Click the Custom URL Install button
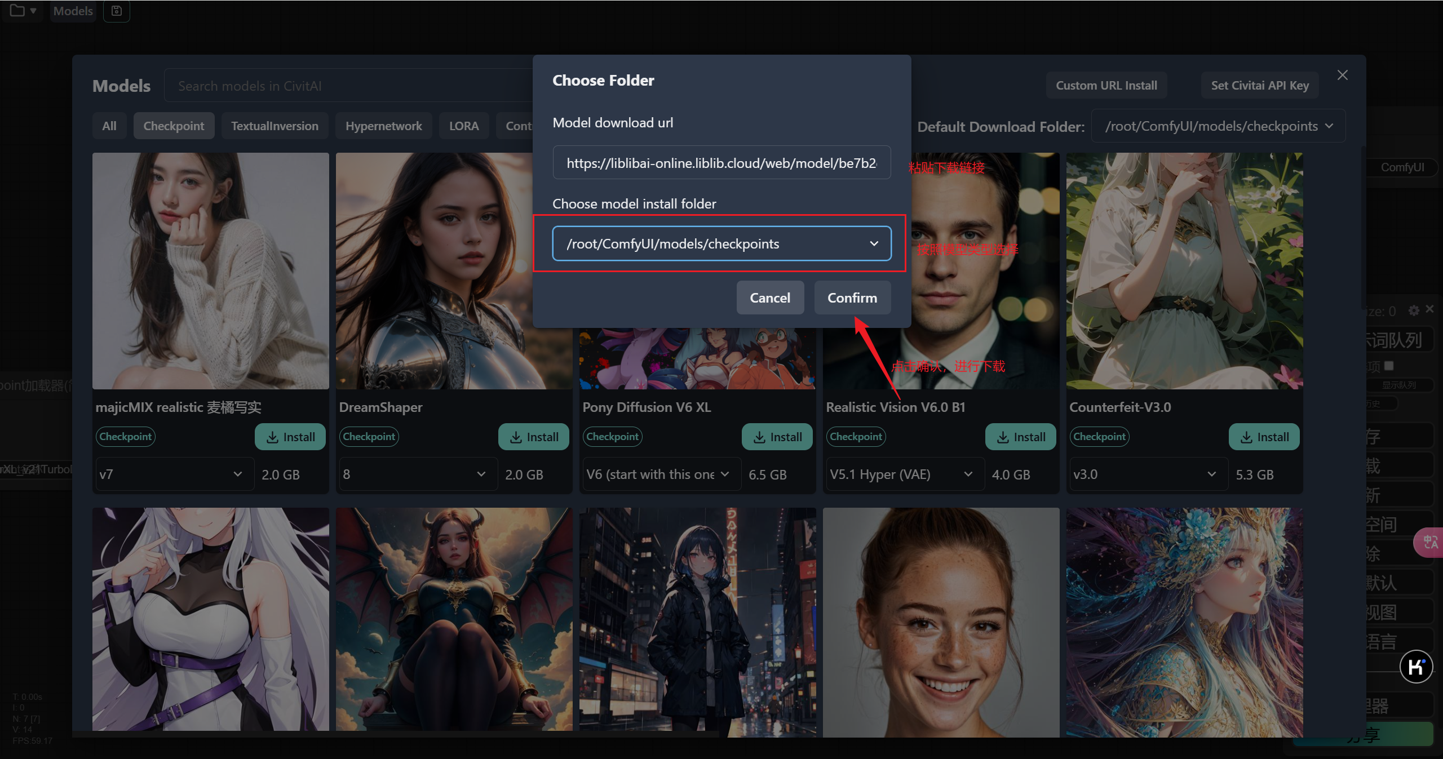 click(x=1106, y=85)
